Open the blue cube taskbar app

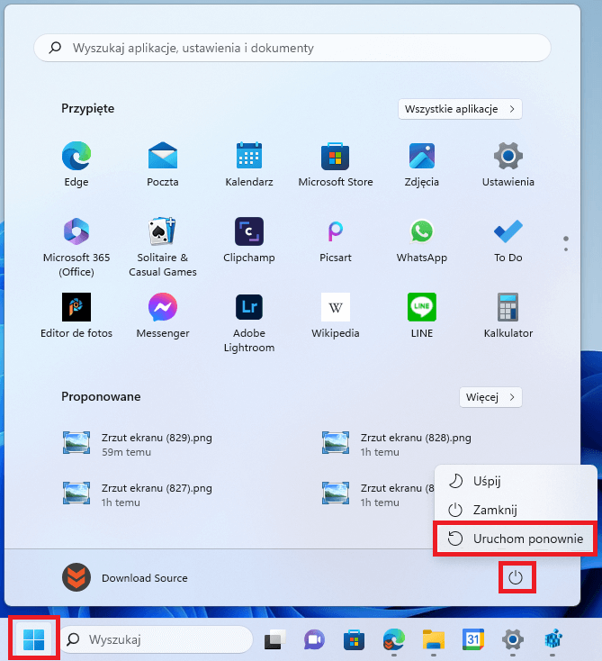553,639
